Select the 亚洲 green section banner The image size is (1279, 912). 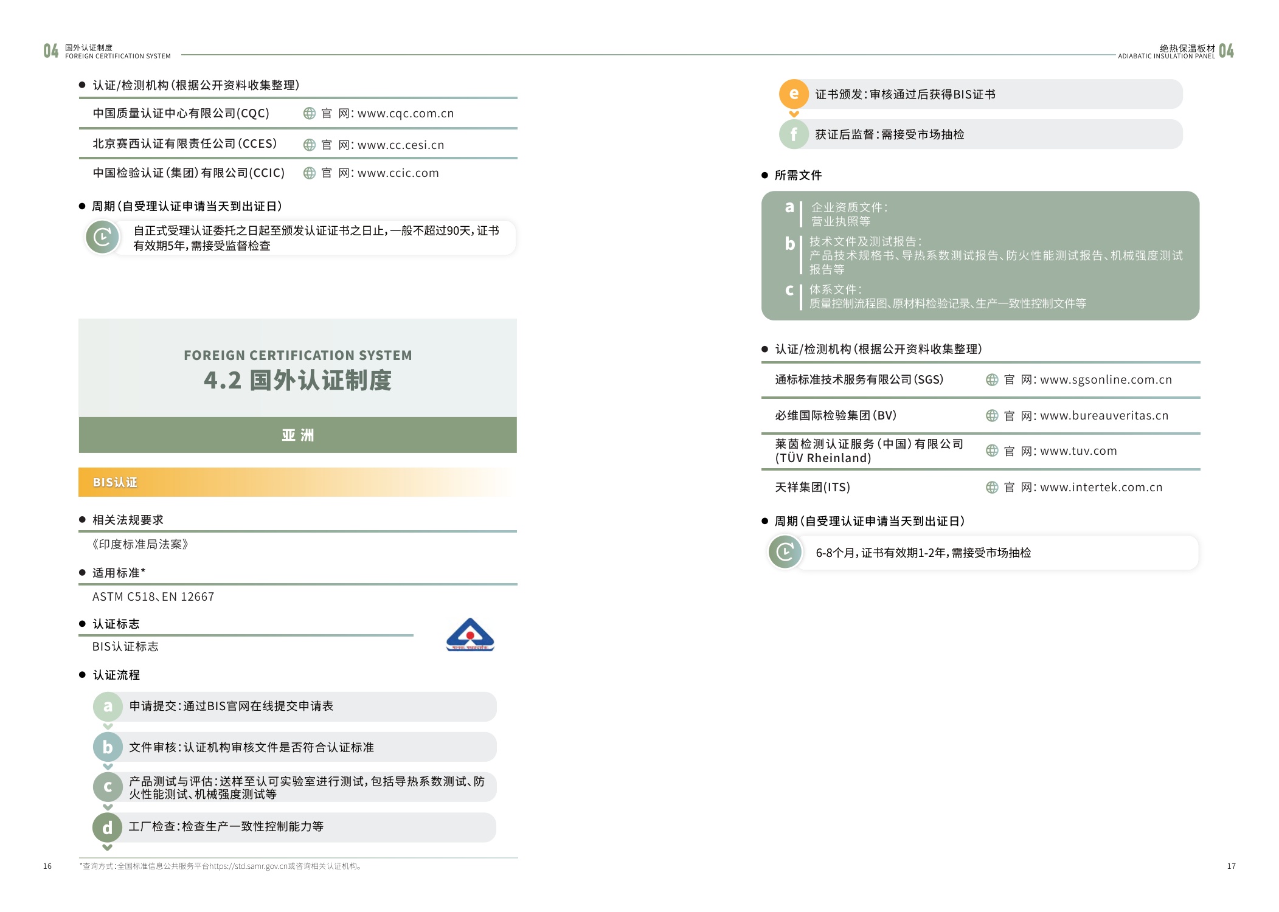(x=297, y=435)
